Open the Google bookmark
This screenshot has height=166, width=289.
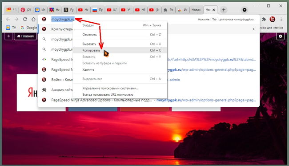pos(29,28)
